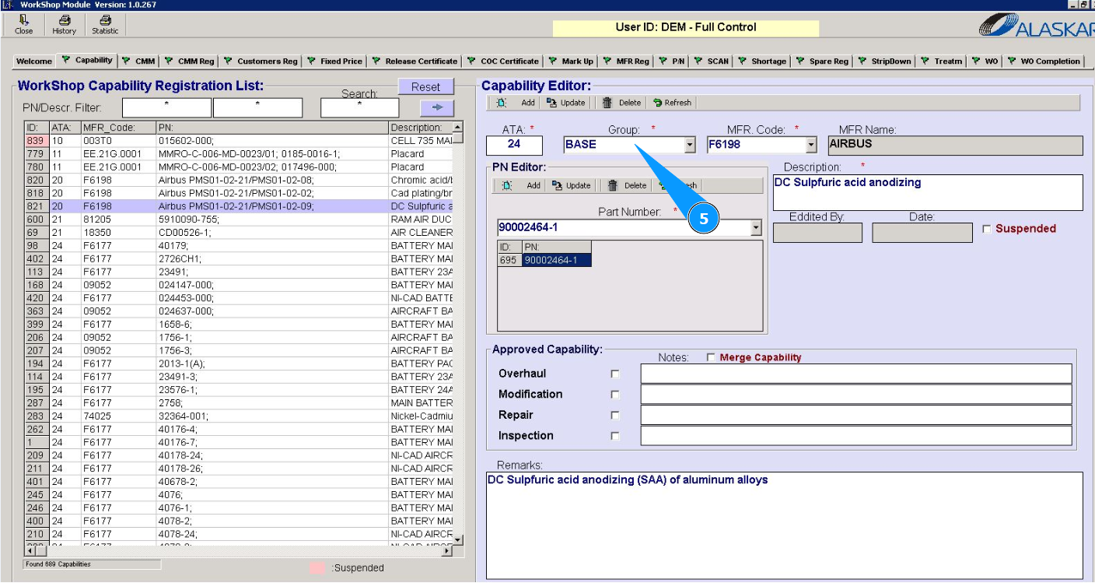
Task: Expand the Part Number combo box
Action: coord(755,228)
